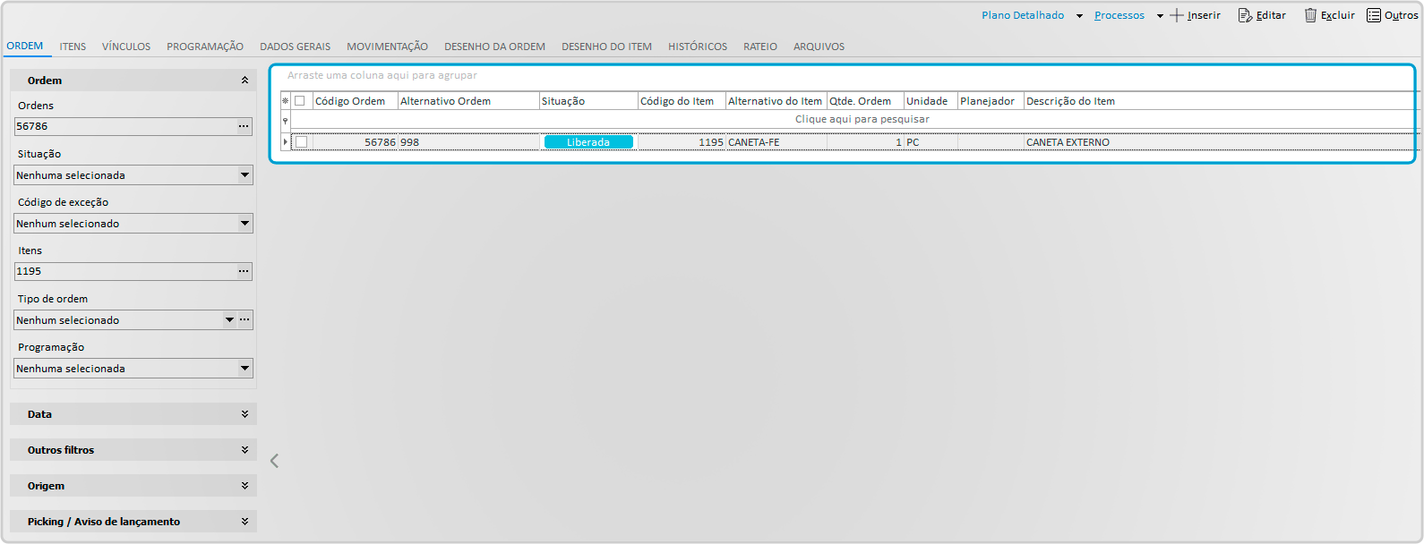Click the grid search row field

point(862,119)
